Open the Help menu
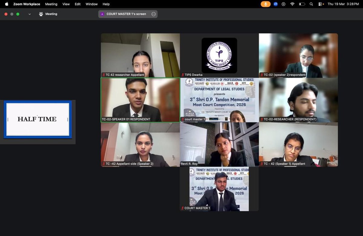363x236 pixels. tap(106, 4)
